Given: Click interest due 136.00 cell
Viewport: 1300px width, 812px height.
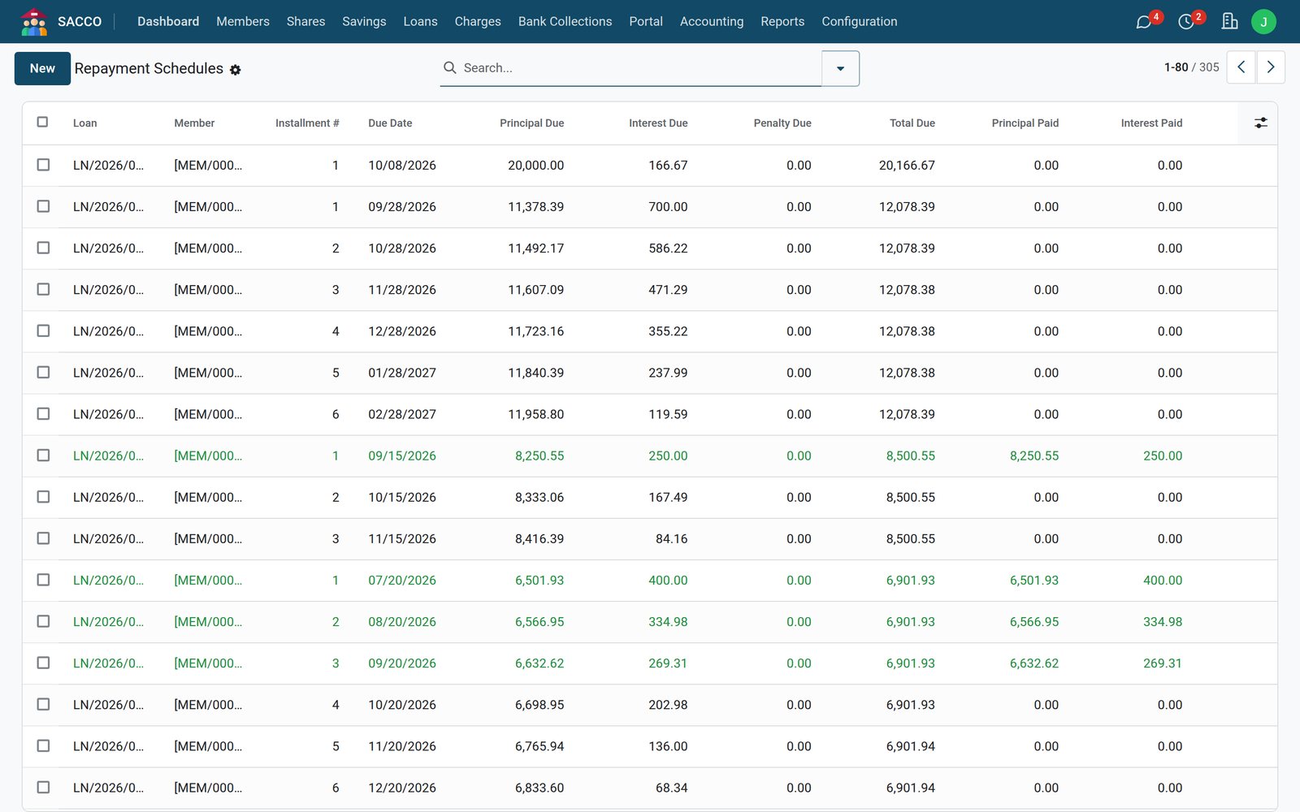Looking at the screenshot, I should pyautogui.click(x=668, y=746).
